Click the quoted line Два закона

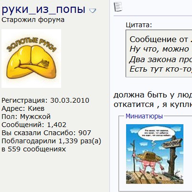click(x=160, y=60)
